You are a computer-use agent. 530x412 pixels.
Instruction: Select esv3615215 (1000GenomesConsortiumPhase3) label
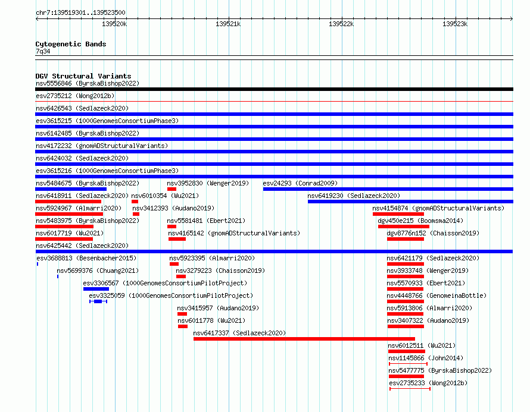tap(107, 121)
